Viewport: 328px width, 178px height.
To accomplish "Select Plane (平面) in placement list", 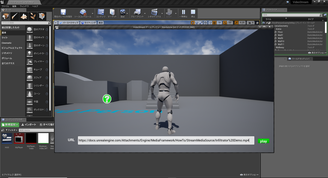I will tap(37, 102).
